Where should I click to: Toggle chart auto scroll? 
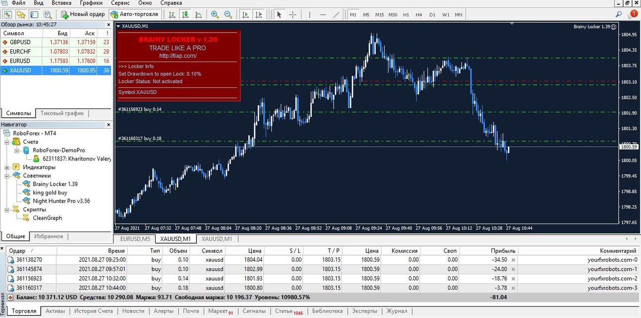(x=245, y=14)
